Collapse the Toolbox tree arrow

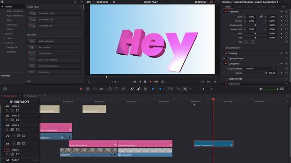(2, 6)
